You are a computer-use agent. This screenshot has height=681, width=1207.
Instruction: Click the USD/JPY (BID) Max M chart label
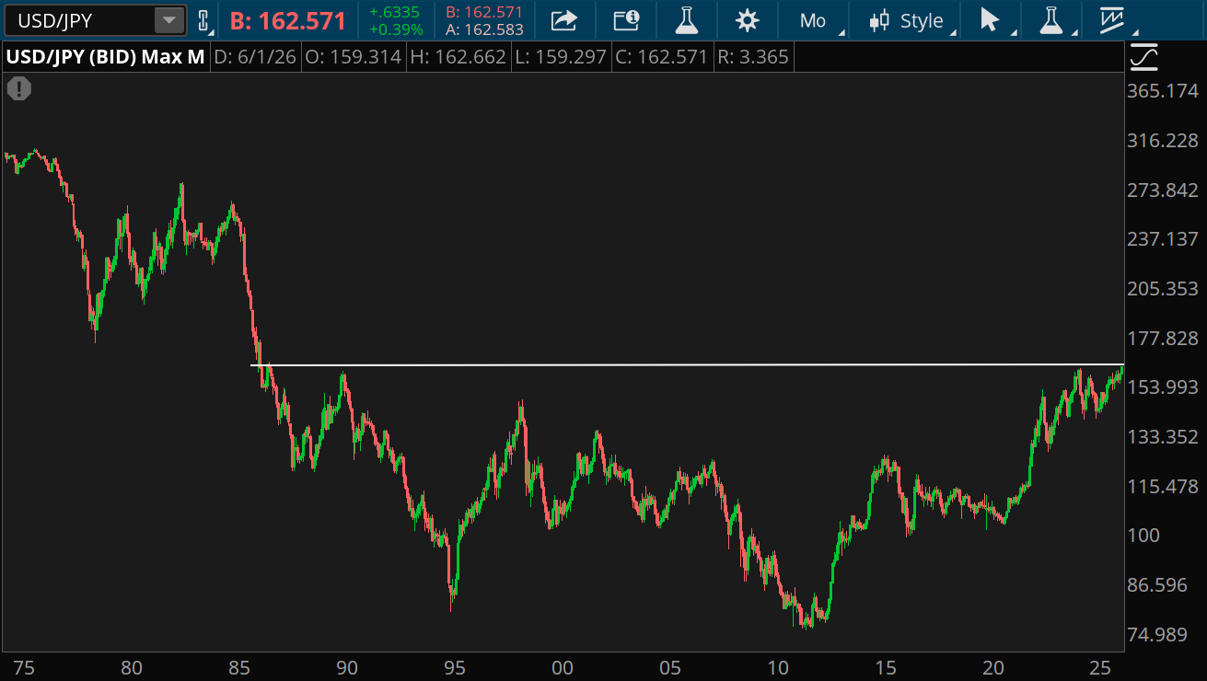[x=105, y=58]
